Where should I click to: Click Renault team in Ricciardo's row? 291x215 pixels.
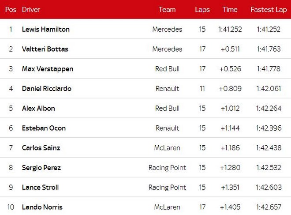(167, 88)
